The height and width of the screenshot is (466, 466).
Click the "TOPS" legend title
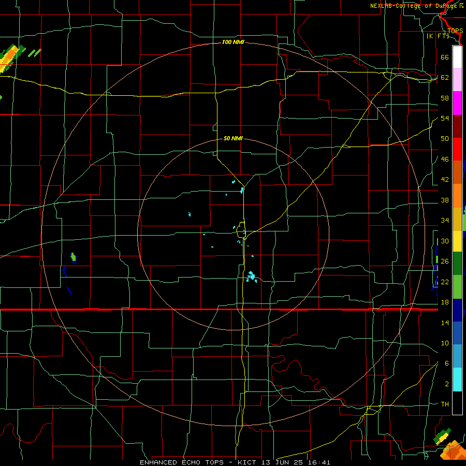pos(455,31)
